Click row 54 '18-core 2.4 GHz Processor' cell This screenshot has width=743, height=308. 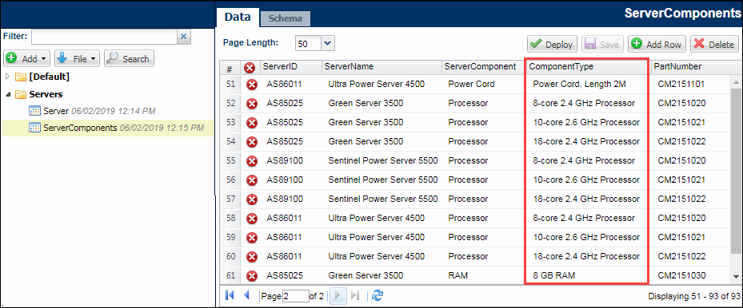586,142
